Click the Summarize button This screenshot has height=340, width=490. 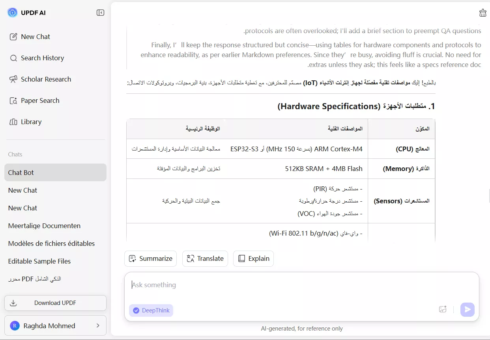pyautogui.click(x=150, y=258)
